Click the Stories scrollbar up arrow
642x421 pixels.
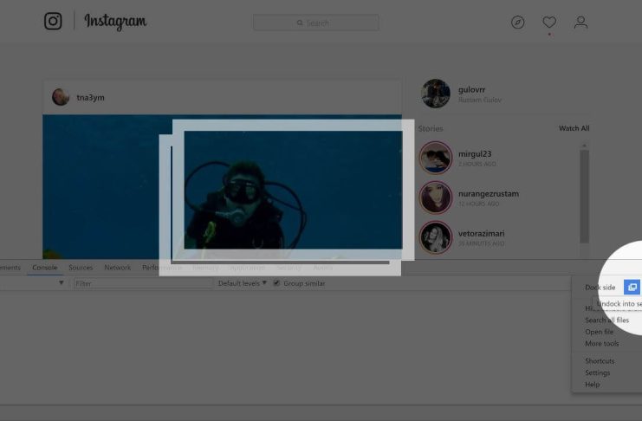pos(584,146)
